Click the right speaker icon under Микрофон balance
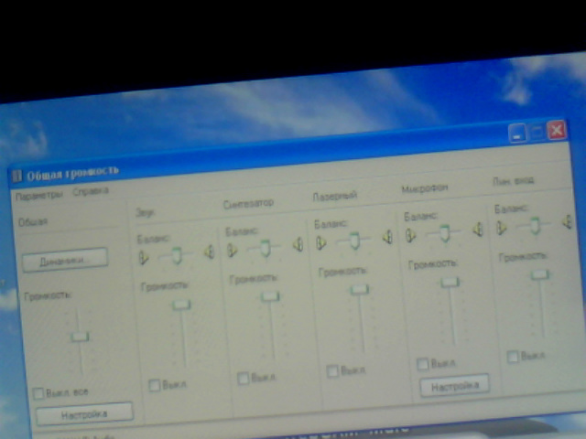This screenshot has height=439, width=586. click(x=477, y=230)
